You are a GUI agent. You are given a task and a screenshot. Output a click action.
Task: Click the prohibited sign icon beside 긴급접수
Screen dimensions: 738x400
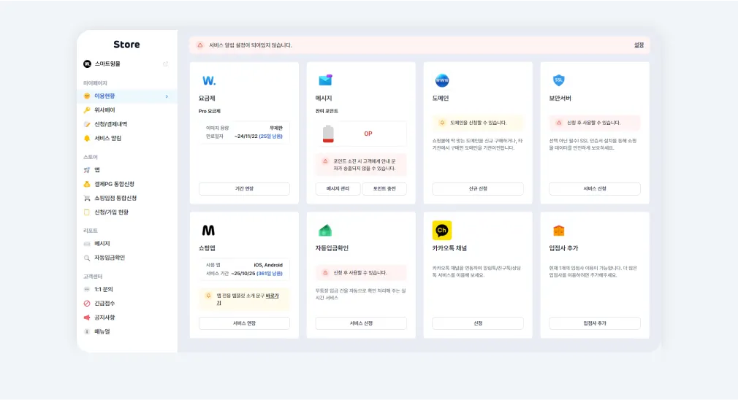pyautogui.click(x=87, y=303)
